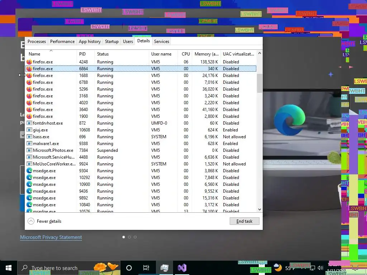Click 'Not allowed' cell in lsass.exe row
The image size is (367, 275).
234,137
